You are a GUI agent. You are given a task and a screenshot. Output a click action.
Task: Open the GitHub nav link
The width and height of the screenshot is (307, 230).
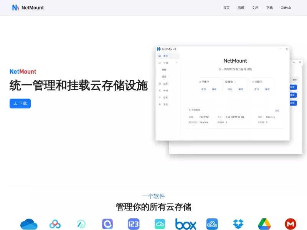point(286,8)
